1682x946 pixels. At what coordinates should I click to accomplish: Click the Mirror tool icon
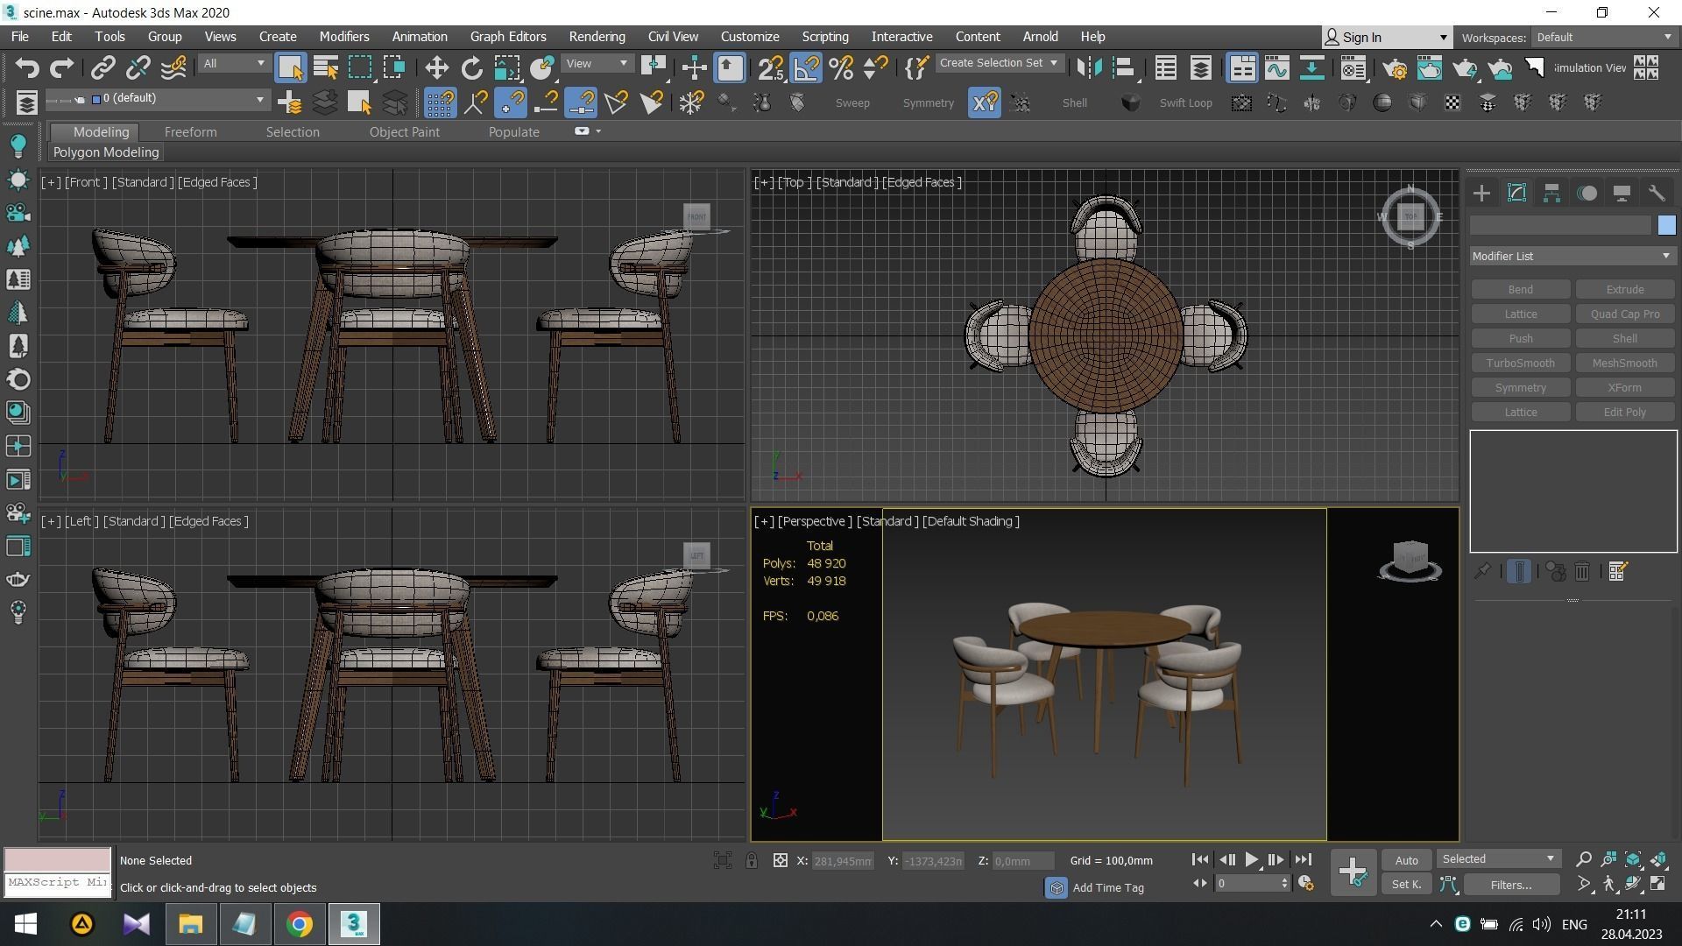point(1089,68)
